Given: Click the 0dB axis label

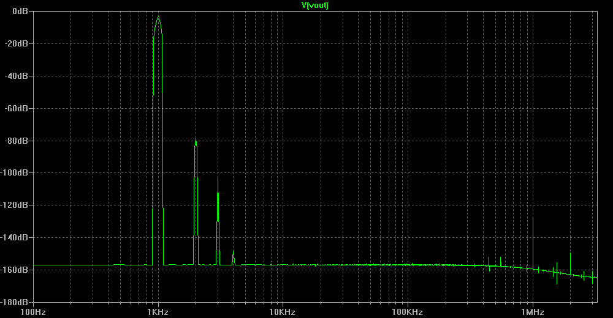Looking at the screenshot, I should (20, 12).
